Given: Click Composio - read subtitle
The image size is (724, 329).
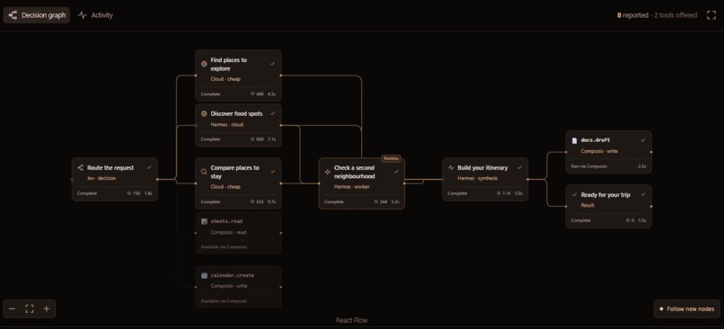Looking at the screenshot, I should [x=228, y=232].
